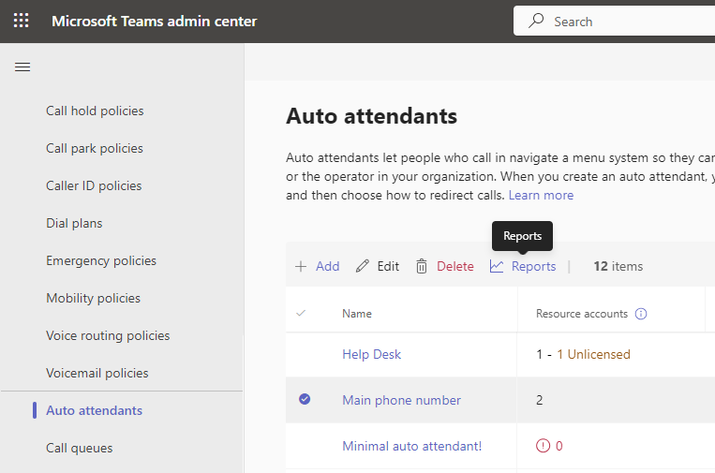Click the Resource accounts column header
The image size is (715, 473).
[x=581, y=314]
